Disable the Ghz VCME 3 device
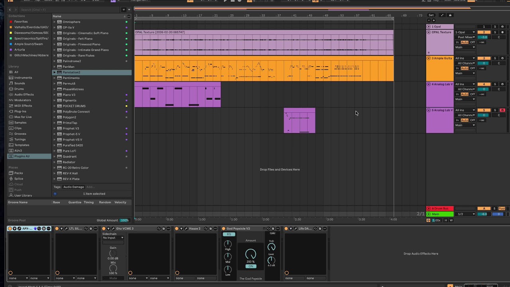The height and width of the screenshot is (287, 510). (104, 228)
